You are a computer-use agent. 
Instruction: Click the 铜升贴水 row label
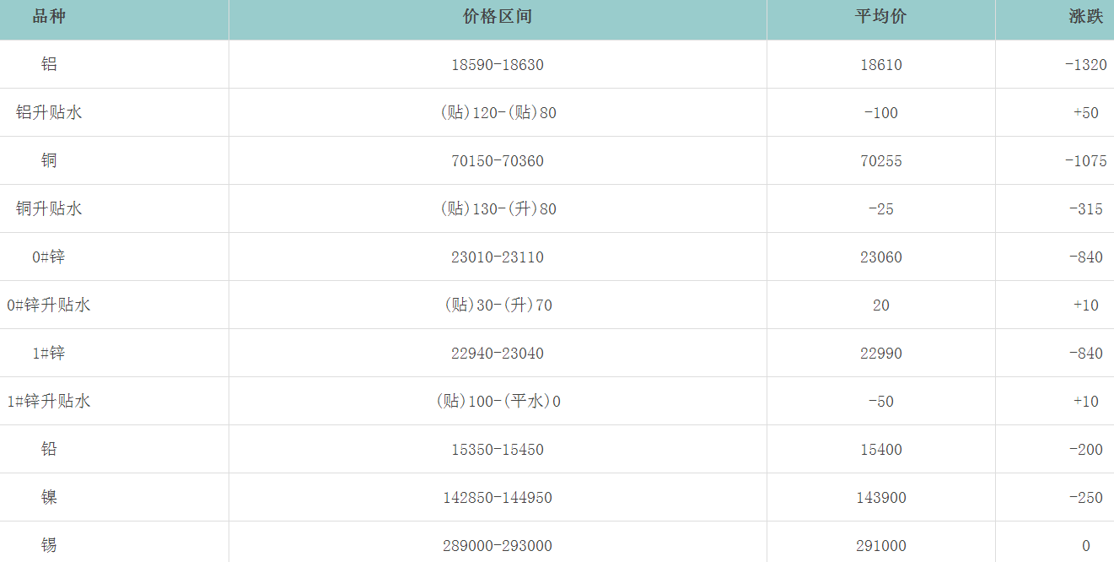(49, 208)
